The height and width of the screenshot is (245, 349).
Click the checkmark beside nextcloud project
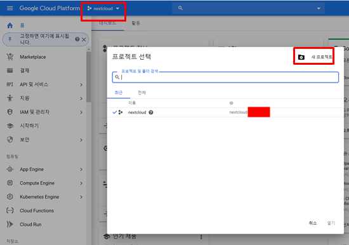pos(115,112)
